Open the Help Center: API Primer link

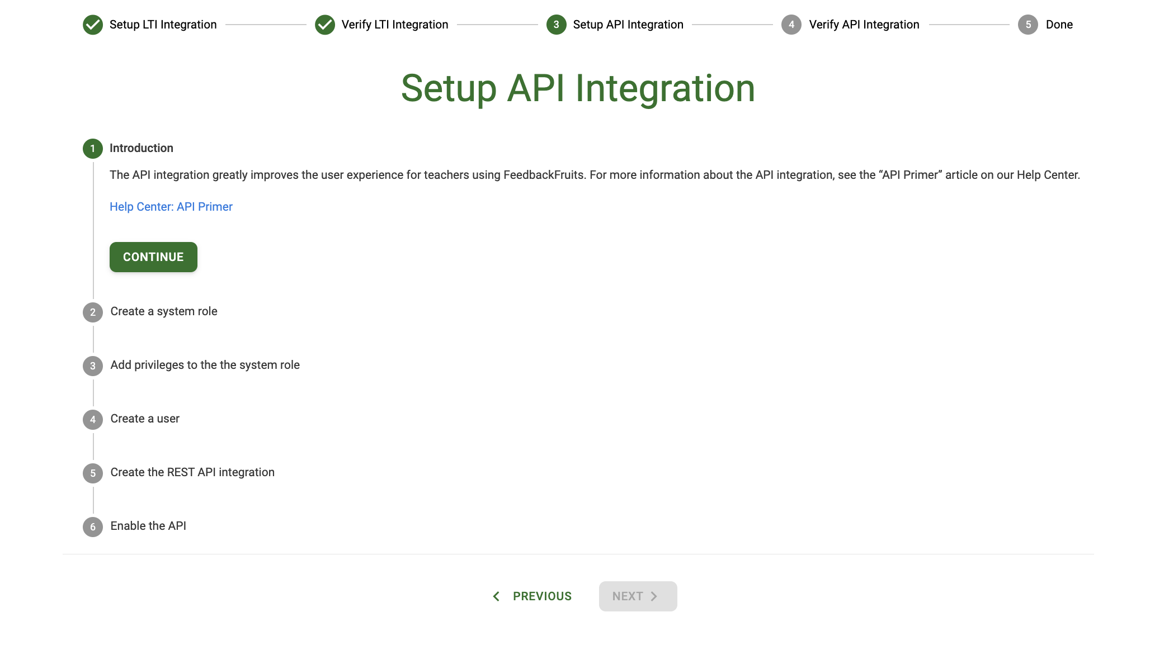click(171, 207)
